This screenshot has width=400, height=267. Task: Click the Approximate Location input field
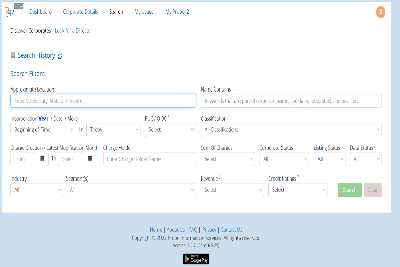point(103,101)
